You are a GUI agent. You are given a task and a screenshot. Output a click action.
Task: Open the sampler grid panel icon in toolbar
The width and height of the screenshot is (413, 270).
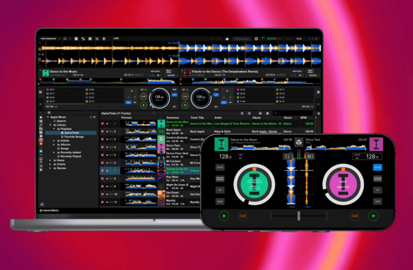(x=90, y=39)
